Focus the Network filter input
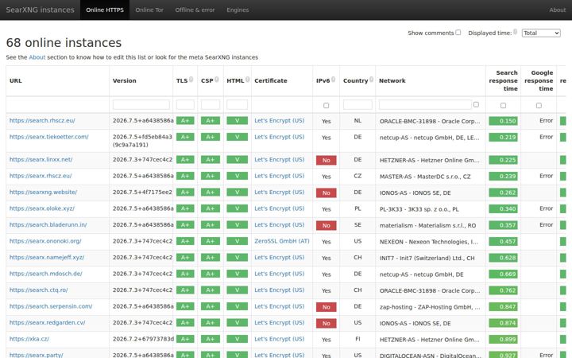The width and height of the screenshot is (572, 358). [x=425, y=105]
